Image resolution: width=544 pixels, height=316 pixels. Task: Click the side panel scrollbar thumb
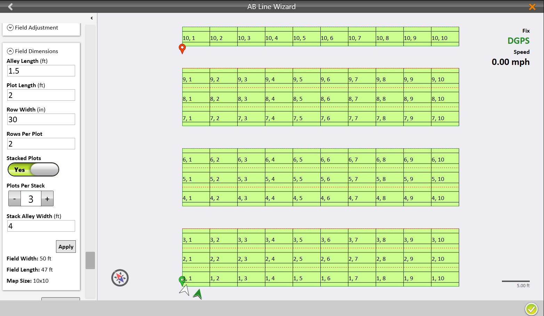pyautogui.click(x=90, y=260)
